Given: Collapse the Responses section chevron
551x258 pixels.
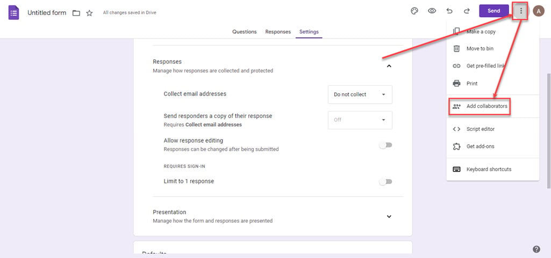Looking at the screenshot, I should click(389, 66).
